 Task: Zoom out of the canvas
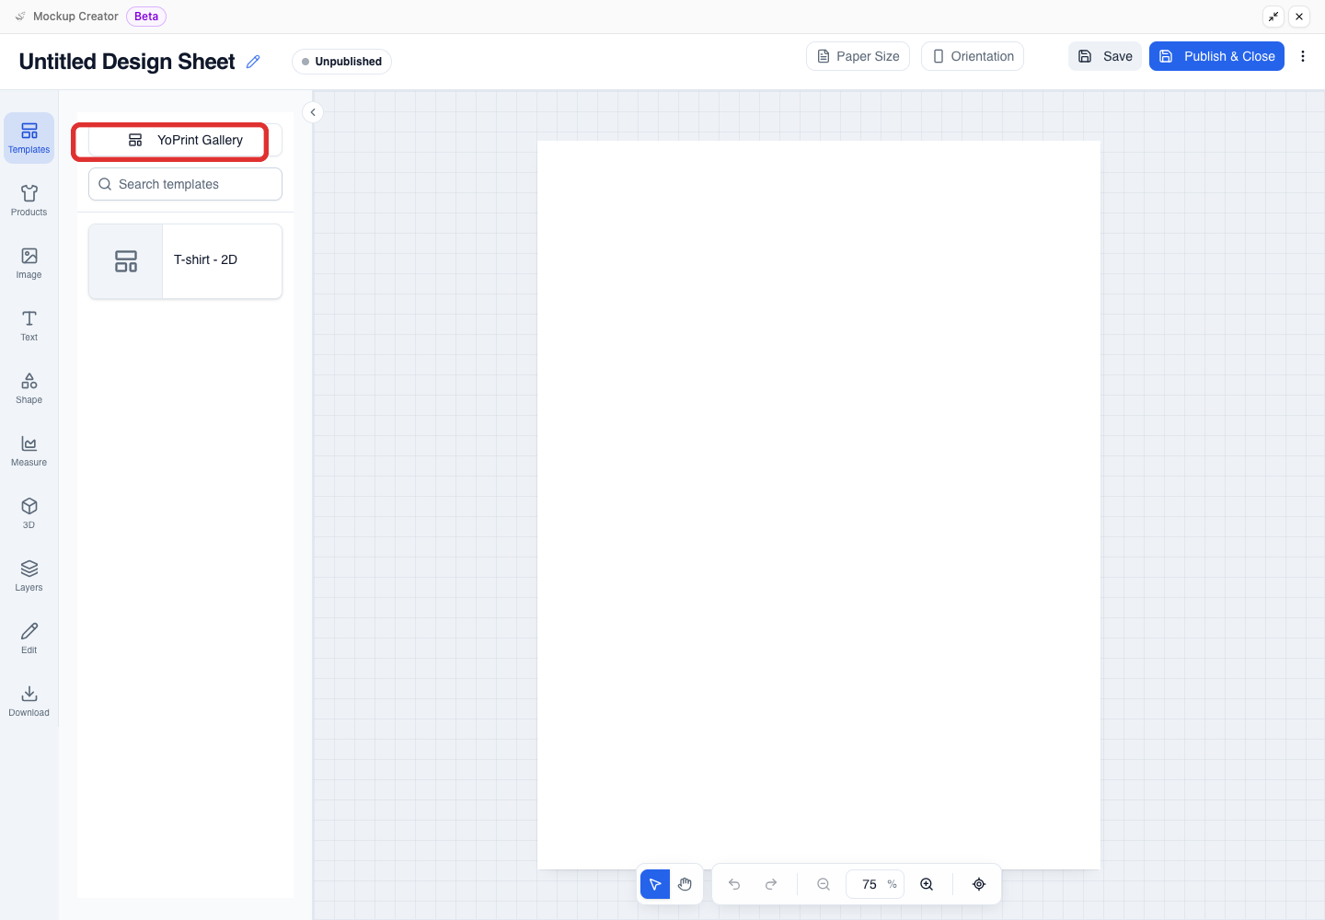click(824, 884)
